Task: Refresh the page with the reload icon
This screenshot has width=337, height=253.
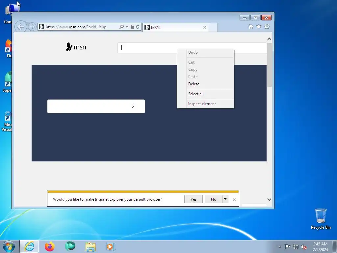Action: pos(138,27)
